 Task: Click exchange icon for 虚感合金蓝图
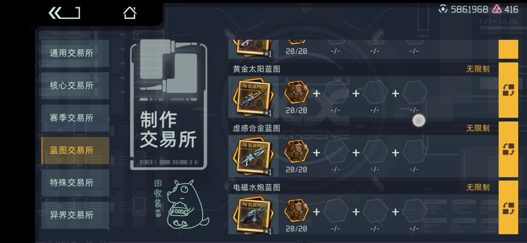[x=508, y=149]
